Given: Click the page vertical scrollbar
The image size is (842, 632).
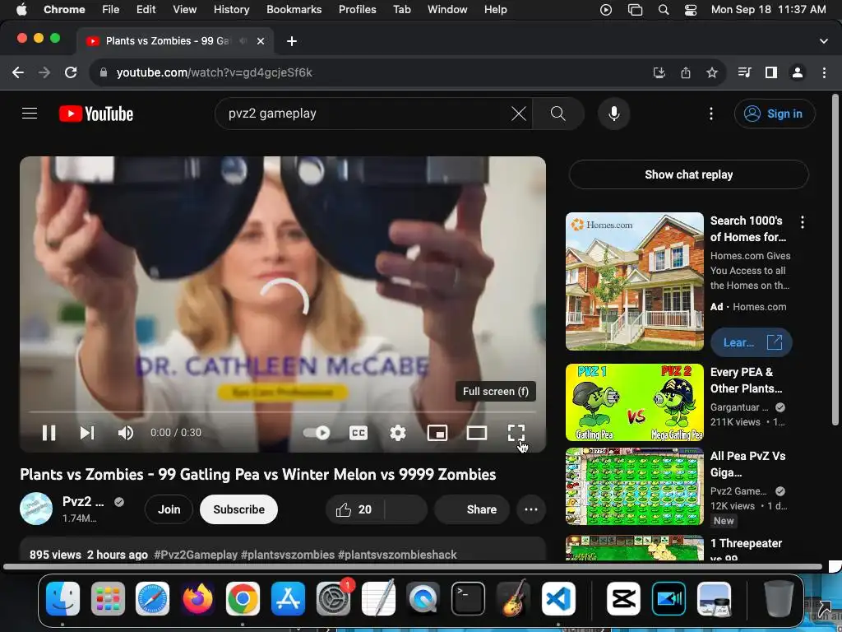Looking at the screenshot, I should click(x=835, y=260).
